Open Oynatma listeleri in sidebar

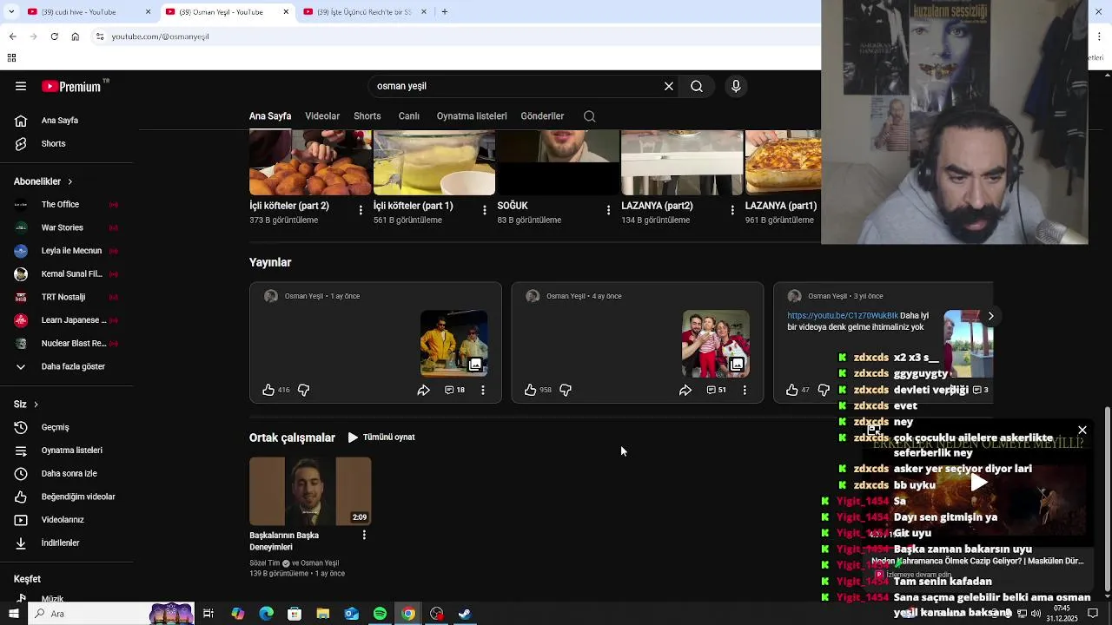[x=71, y=451]
